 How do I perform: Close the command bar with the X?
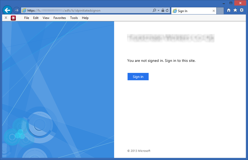pos(6,18)
